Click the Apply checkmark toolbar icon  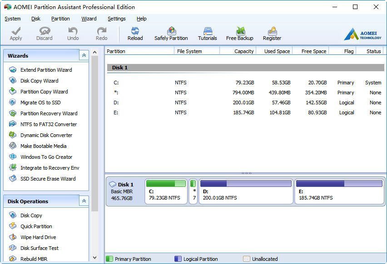pyautogui.click(x=16, y=31)
